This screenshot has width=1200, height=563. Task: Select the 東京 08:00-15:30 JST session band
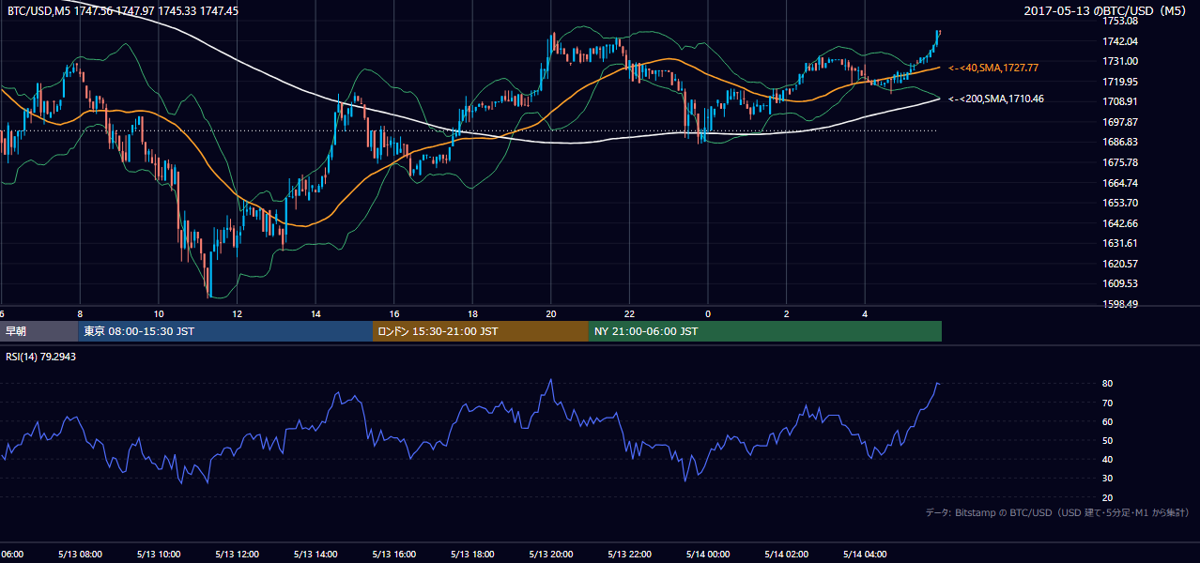pos(226,331)
